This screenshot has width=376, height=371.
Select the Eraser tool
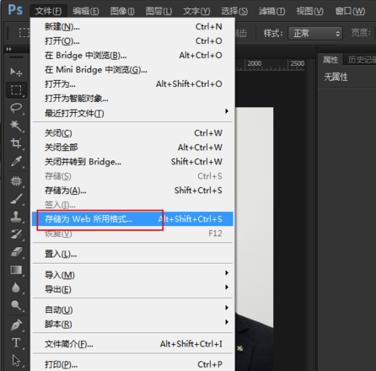(16, 252)
